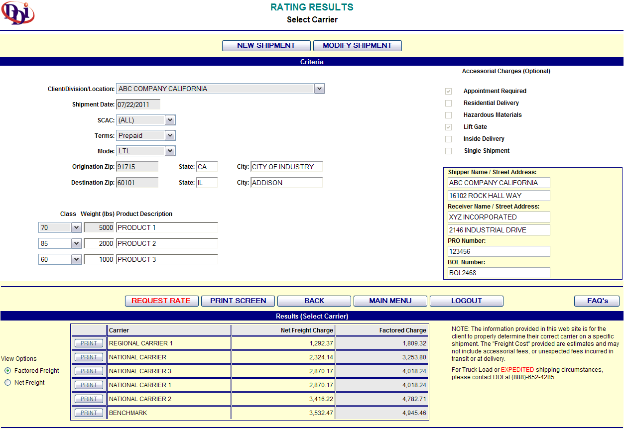Click the 3,416.22 net freight charge
The width and height of the screenshot is (625, 430).
click(x=321, y=399)
